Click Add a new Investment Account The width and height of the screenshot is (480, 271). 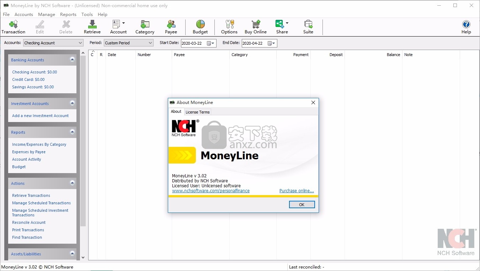coord(40,116)
